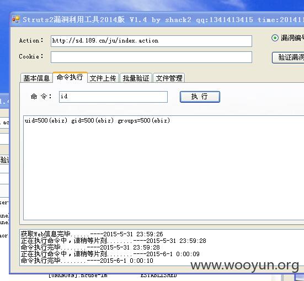The image size is (304, 281).
Task: Open the 文件上传 tab
Action: coord(103,78)
